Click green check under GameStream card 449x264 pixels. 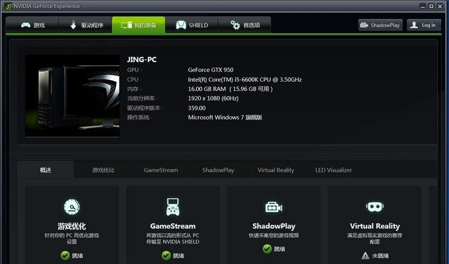tap(166, 255)
